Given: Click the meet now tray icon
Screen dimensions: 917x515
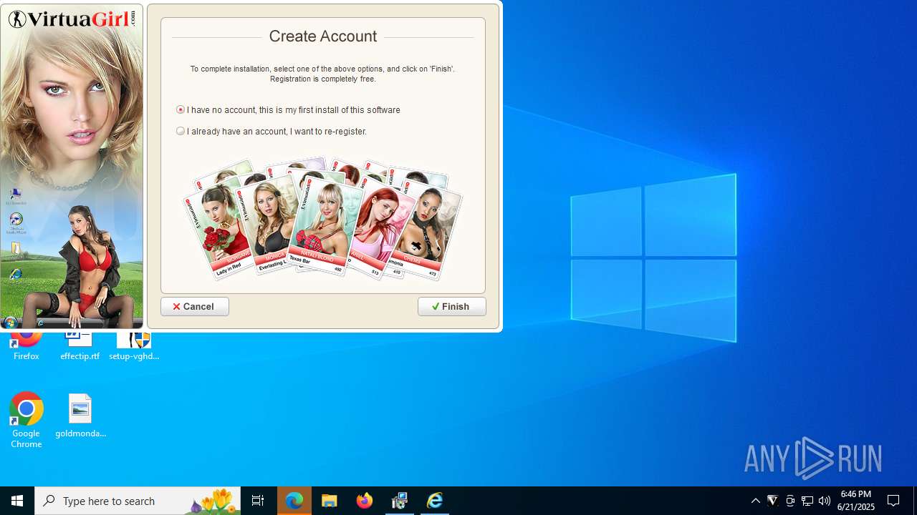Looking at the screenshot, I should (790, 501).
